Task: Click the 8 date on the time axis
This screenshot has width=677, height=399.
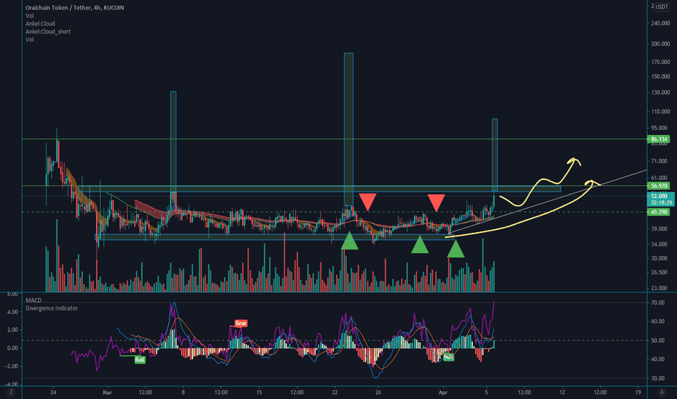Action: pos(183,392)
